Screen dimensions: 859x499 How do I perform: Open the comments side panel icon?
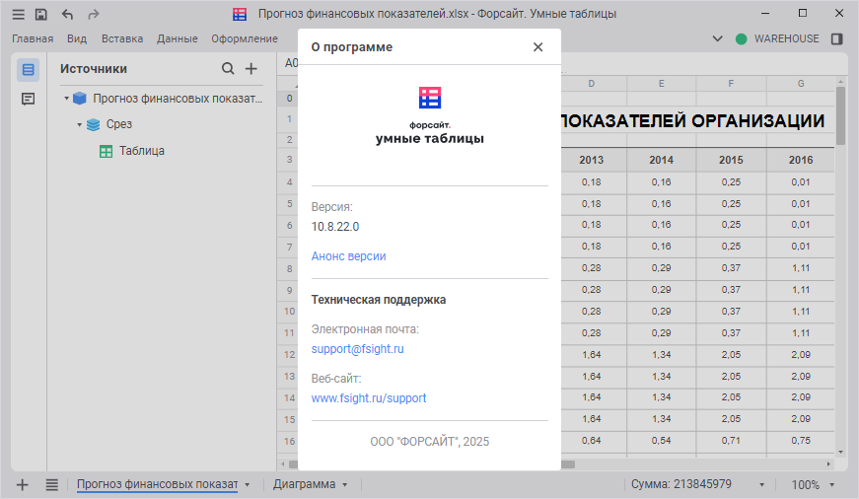pyautogui.click(x=28, y=99)
